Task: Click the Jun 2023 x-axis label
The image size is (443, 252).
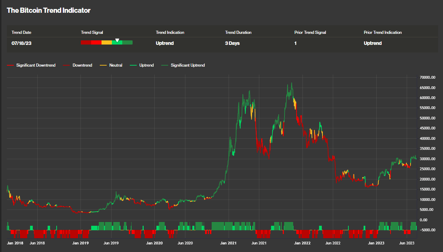Action: 407,243
